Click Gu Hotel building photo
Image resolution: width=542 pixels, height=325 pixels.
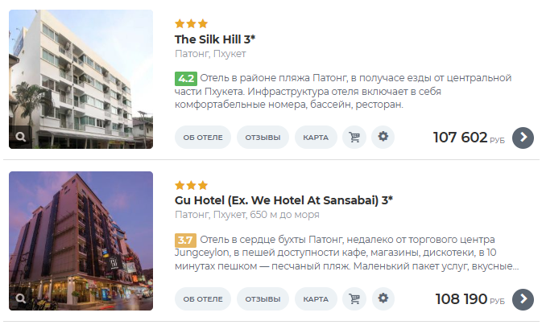(x=81, y=241)
